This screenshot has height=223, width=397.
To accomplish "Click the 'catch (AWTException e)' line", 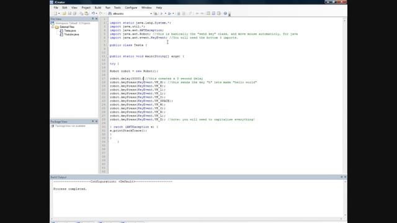I will click(x=134, y=127).
